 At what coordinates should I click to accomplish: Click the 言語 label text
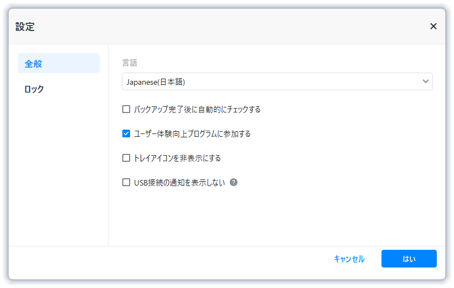pyautogui.click(x=130, y=63)
